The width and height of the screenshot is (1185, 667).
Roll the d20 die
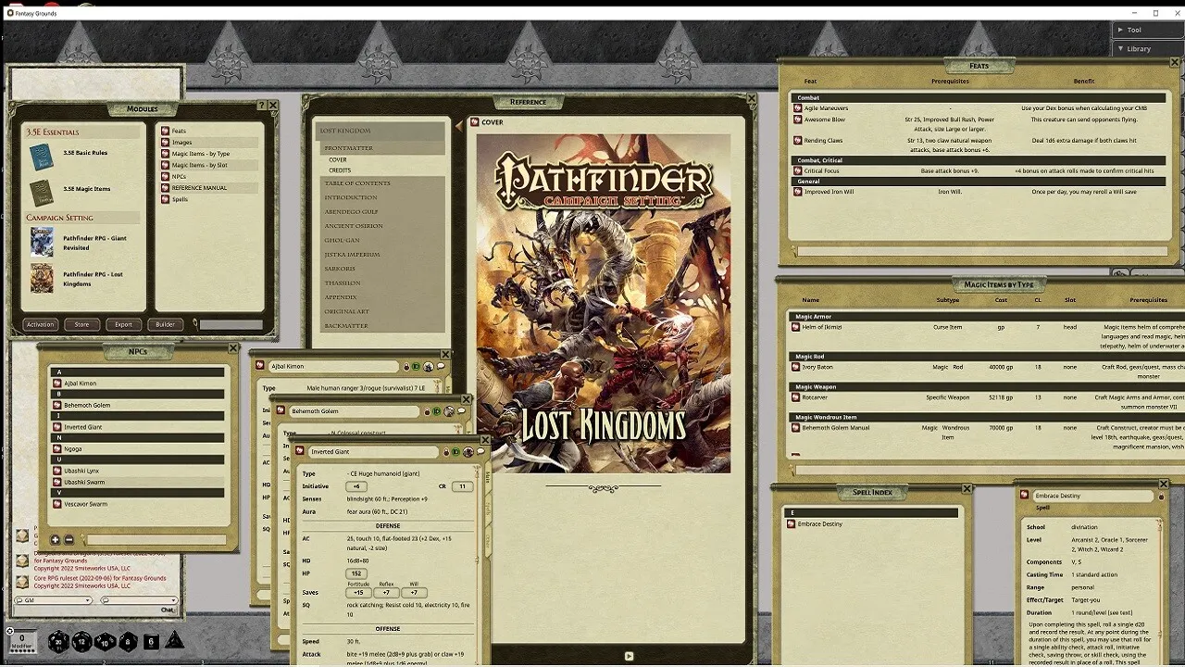point(58,642)
